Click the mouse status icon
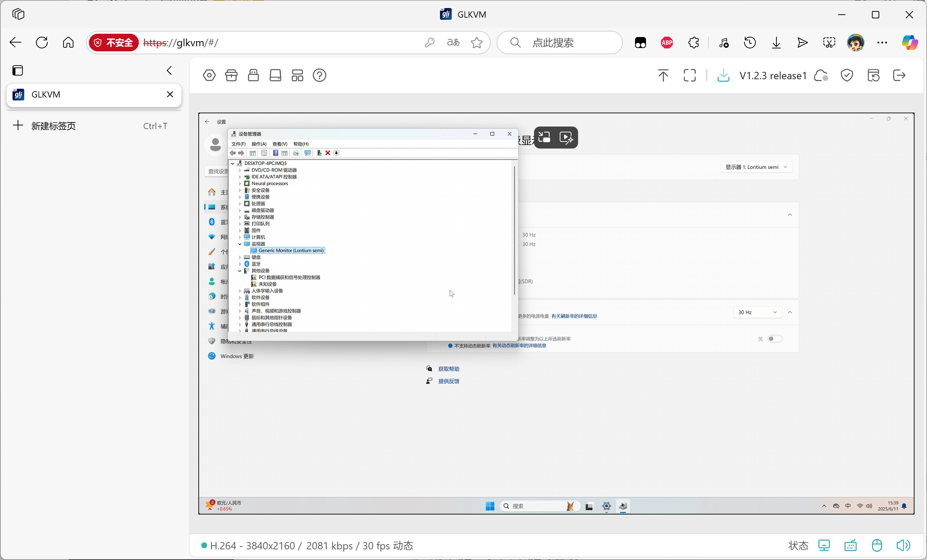This screenshot has height=560, width=927. coord(877,545)
